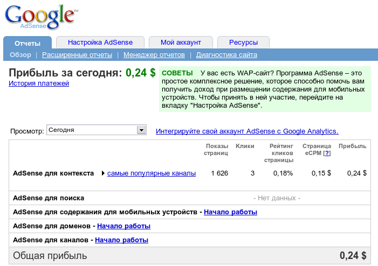Click the eCPM help question mark

[327, 153]
